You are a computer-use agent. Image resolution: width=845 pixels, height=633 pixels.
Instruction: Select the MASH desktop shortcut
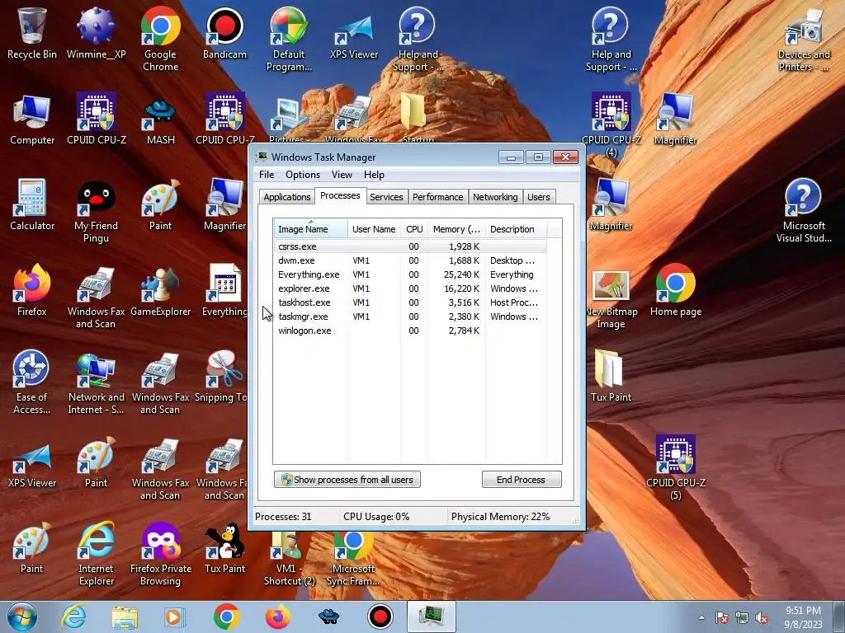161,119
